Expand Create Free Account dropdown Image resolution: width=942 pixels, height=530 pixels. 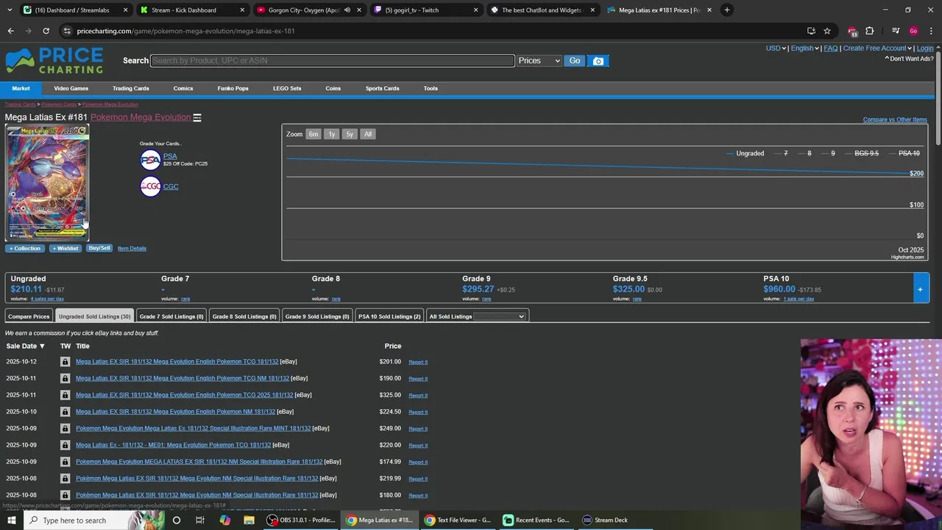point(877,49)
